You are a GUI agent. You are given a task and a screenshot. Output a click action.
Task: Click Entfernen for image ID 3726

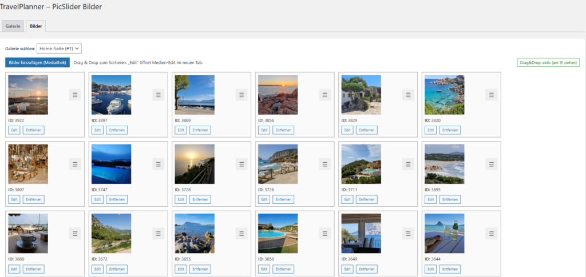point(283,199)
